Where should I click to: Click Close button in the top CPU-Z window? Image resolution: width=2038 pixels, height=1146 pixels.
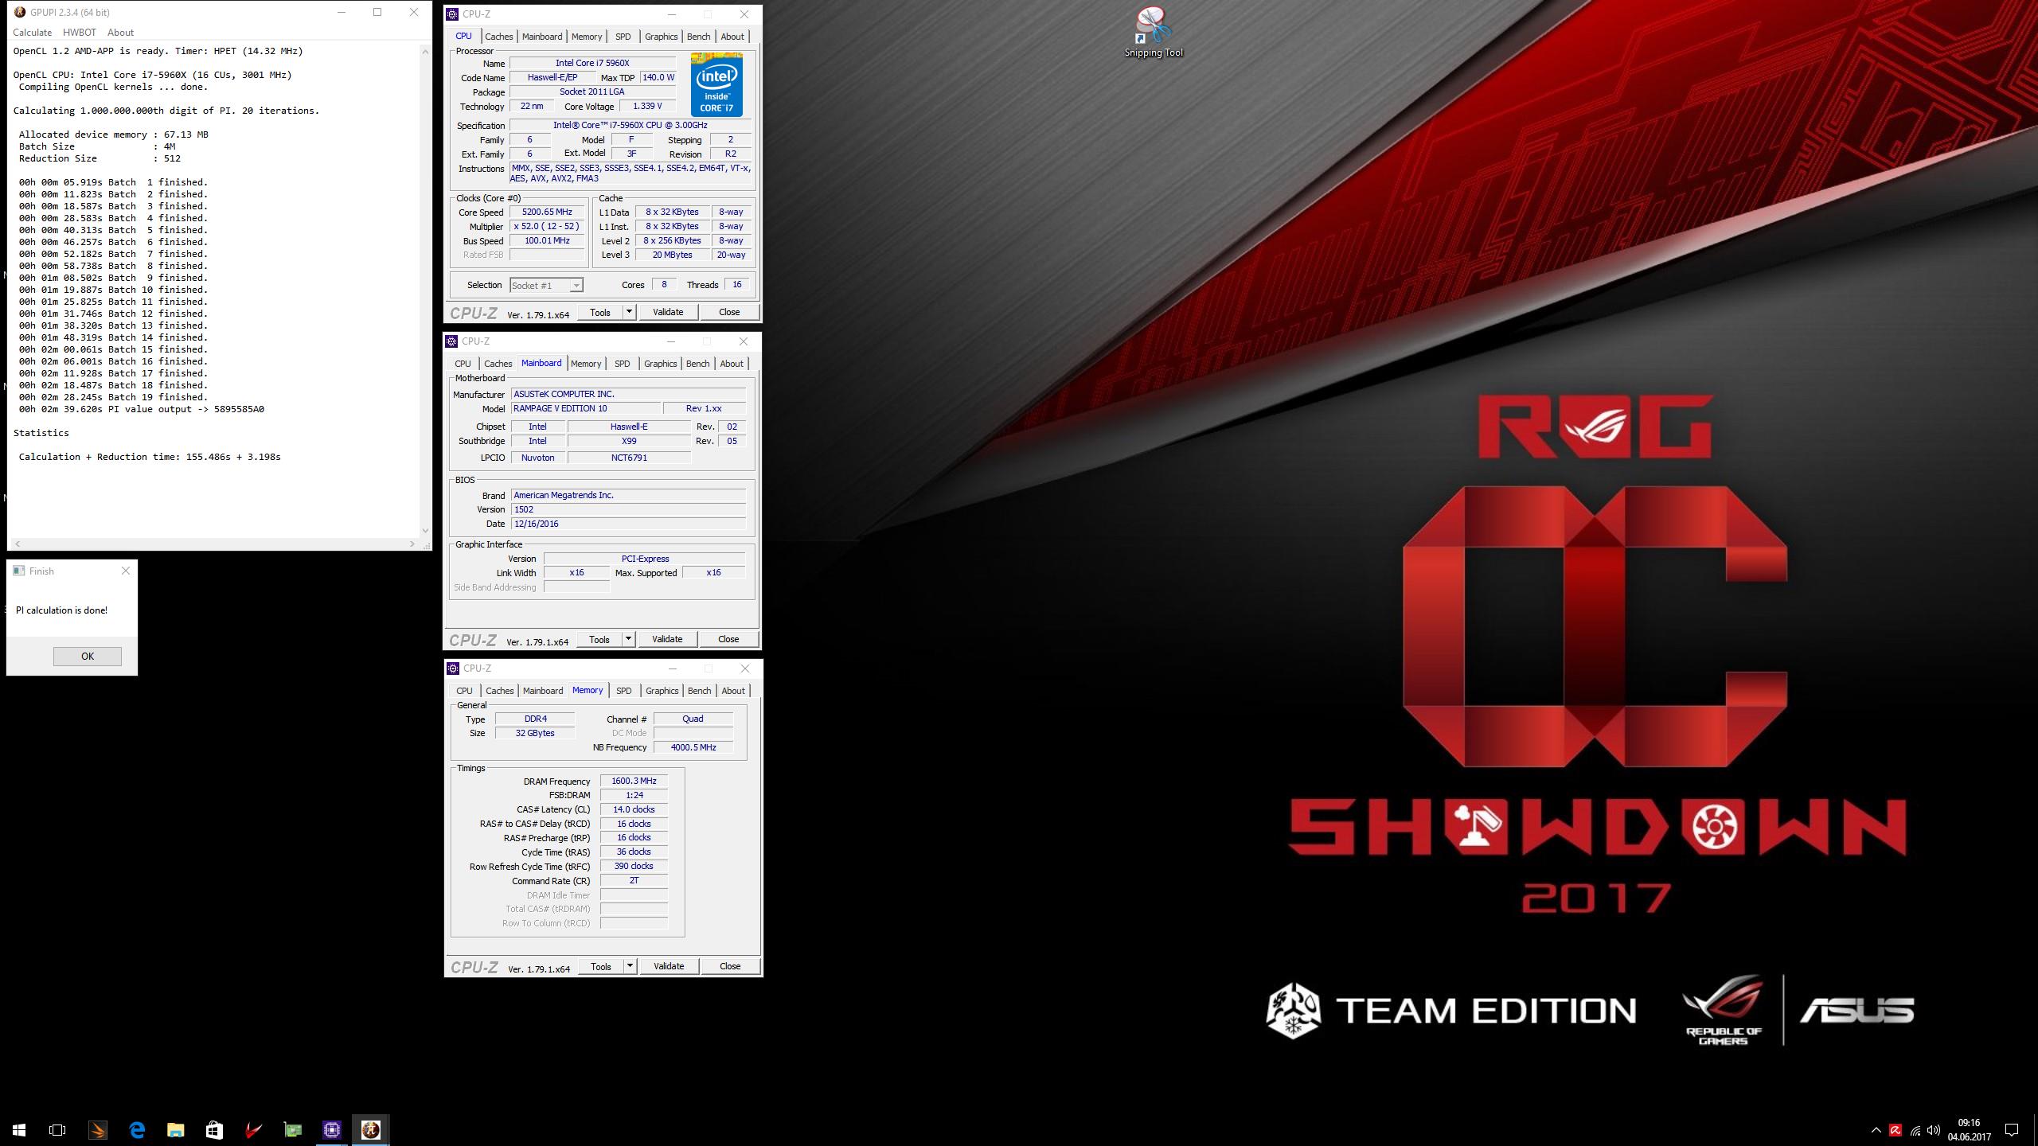click(x=729, y=312)
